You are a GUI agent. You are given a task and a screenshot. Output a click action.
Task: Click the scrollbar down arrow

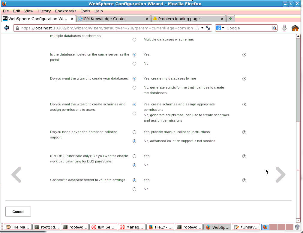(x=298, y=220)
